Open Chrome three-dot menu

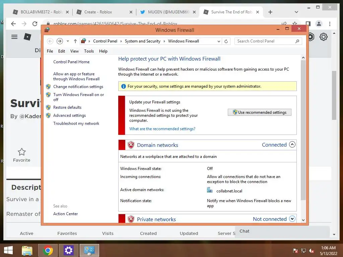[x=330, y=24]
